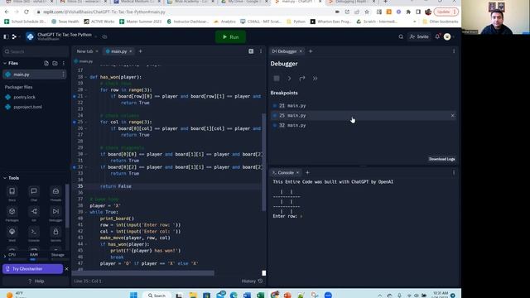Open Help at sidebar bottom
Screen dimensions: 530x298
(36, 281)
